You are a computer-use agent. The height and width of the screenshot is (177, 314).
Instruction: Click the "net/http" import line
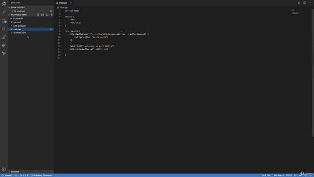(x=75, y=23)
